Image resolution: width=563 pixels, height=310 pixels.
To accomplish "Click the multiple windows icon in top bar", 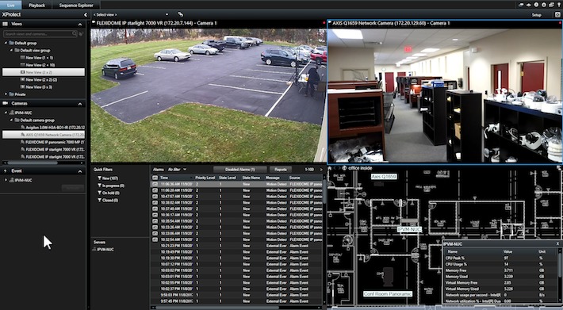I will coord(551,5).
